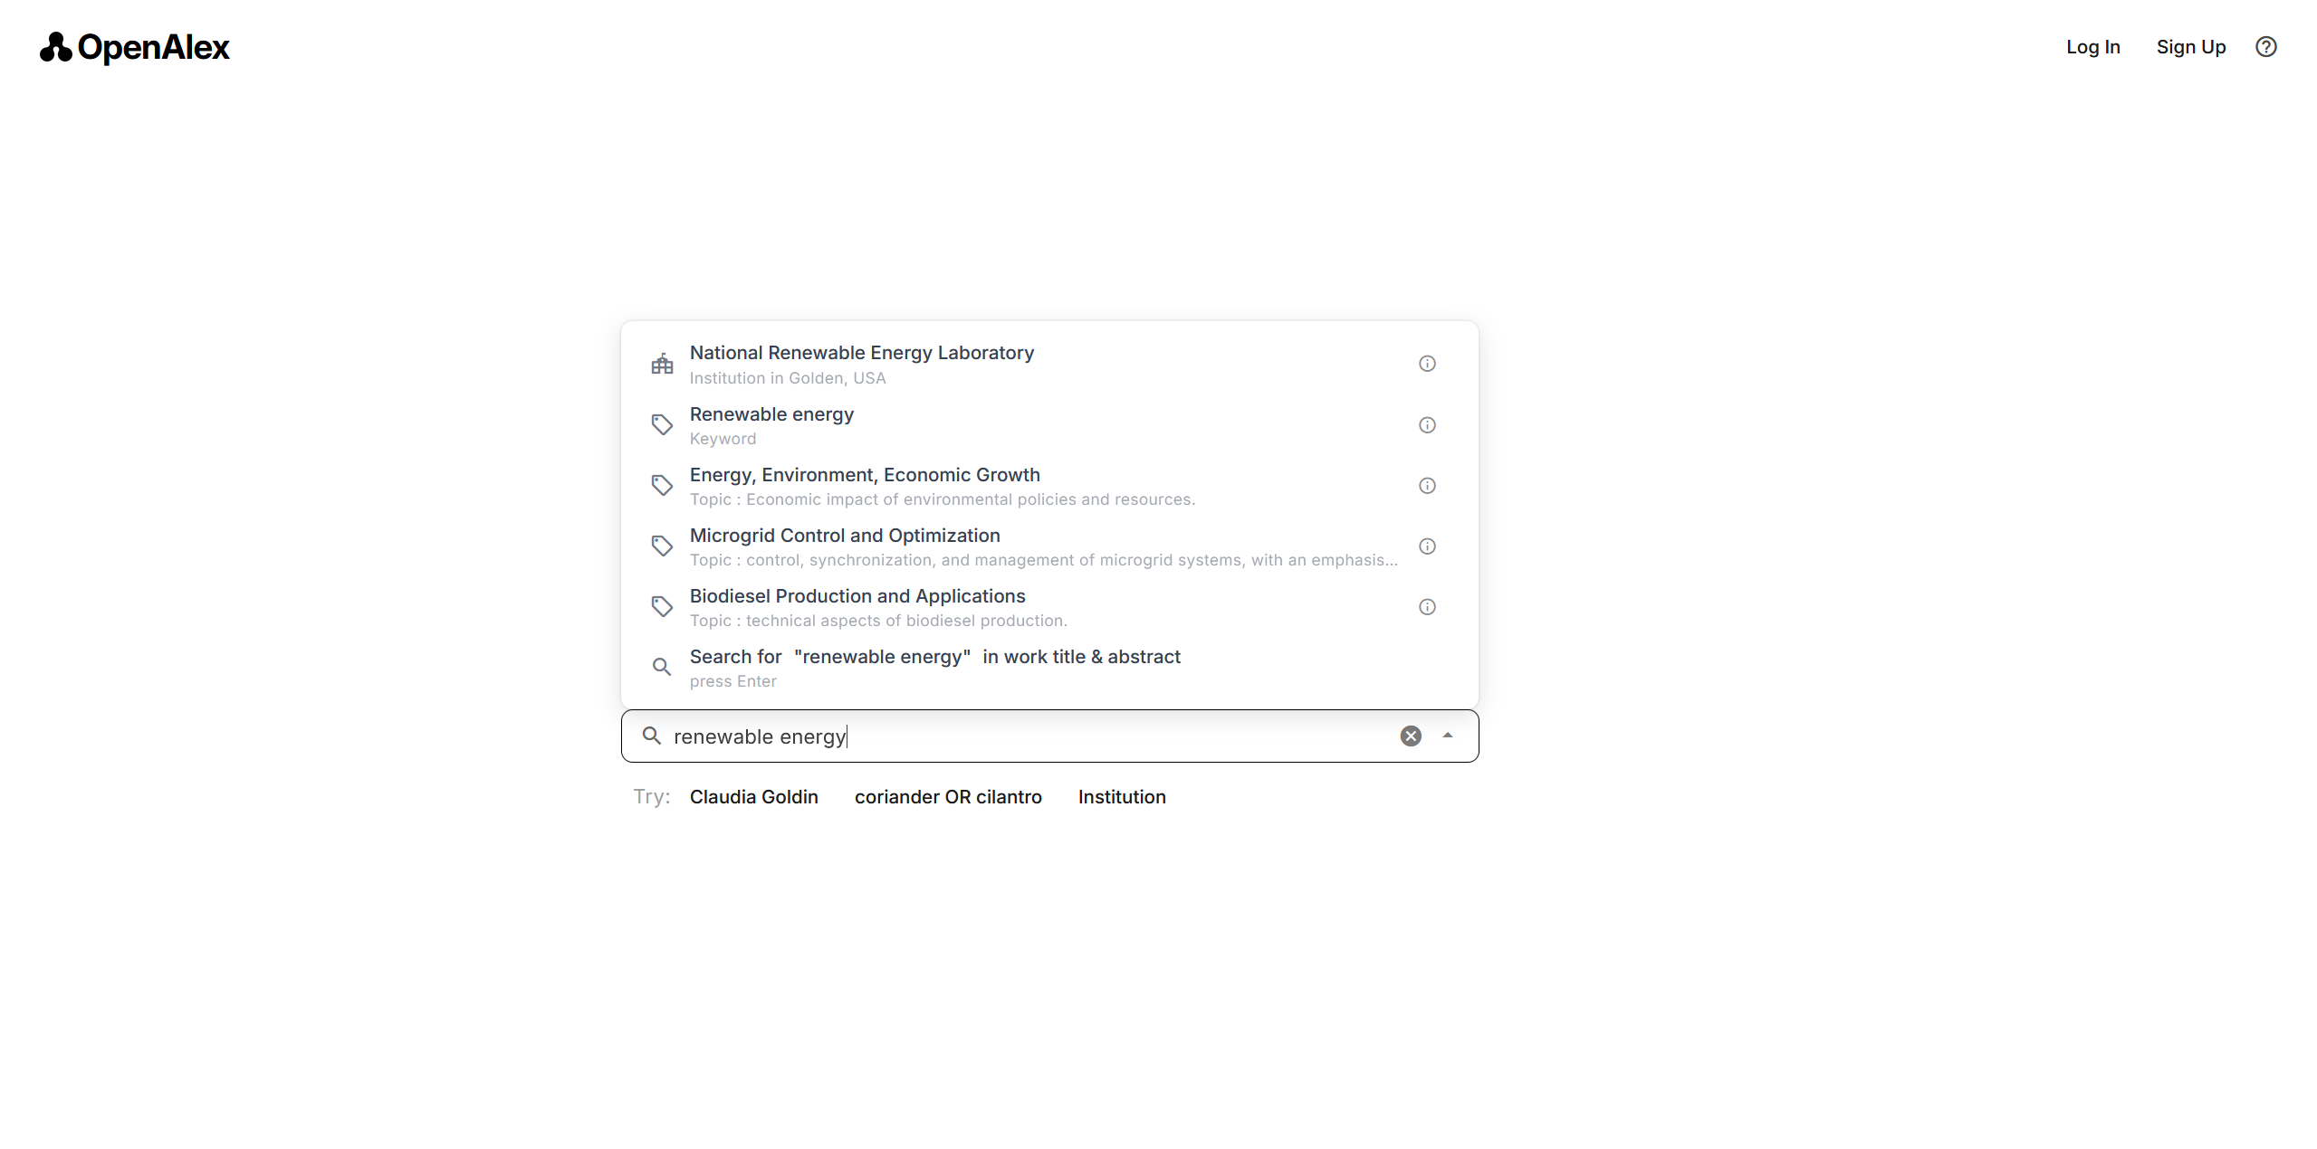Click Sign Up in the header
The height and width of the screenshot is (1149, 2317).
2190,46
